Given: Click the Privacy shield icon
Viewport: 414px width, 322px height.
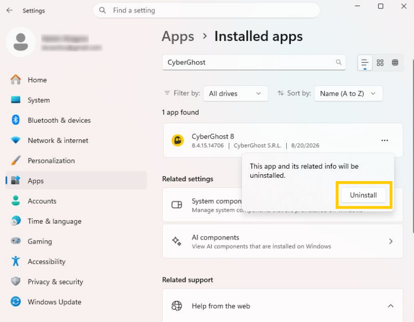Looking at the screenshot, I should [15, 282].
